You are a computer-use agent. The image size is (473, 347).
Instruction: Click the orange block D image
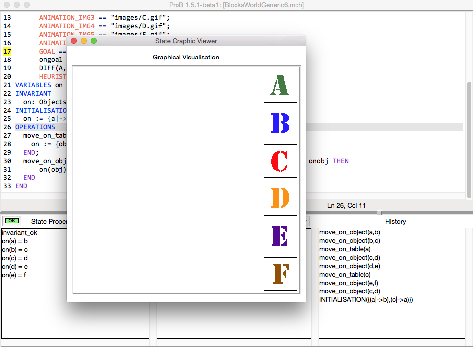[280, 199]
